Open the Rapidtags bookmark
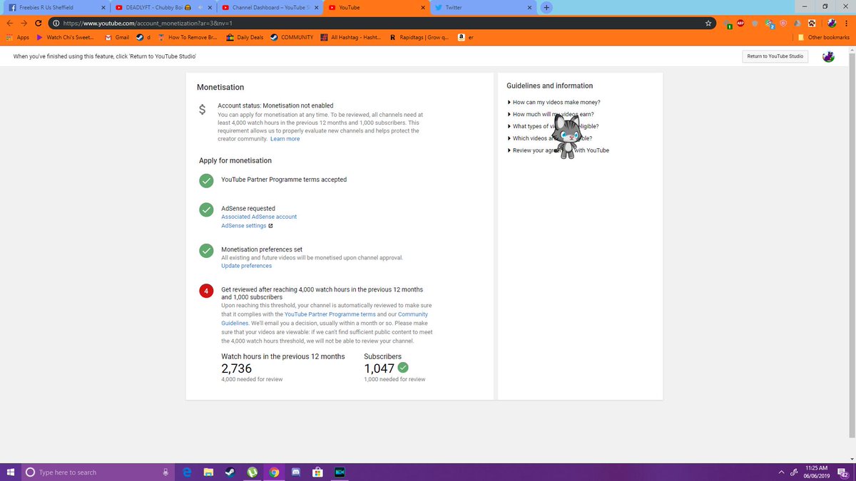 [x=419, y=37]
